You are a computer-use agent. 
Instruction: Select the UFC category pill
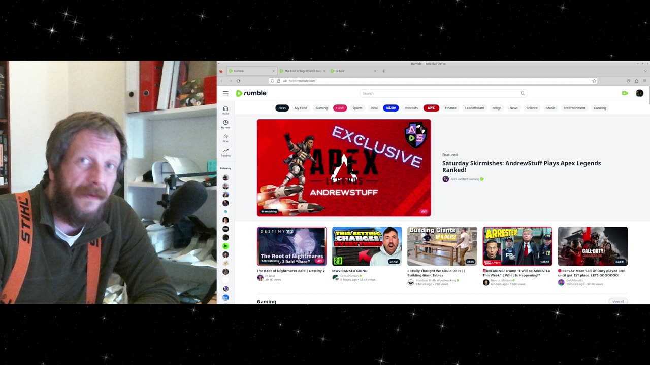[431, 108]
